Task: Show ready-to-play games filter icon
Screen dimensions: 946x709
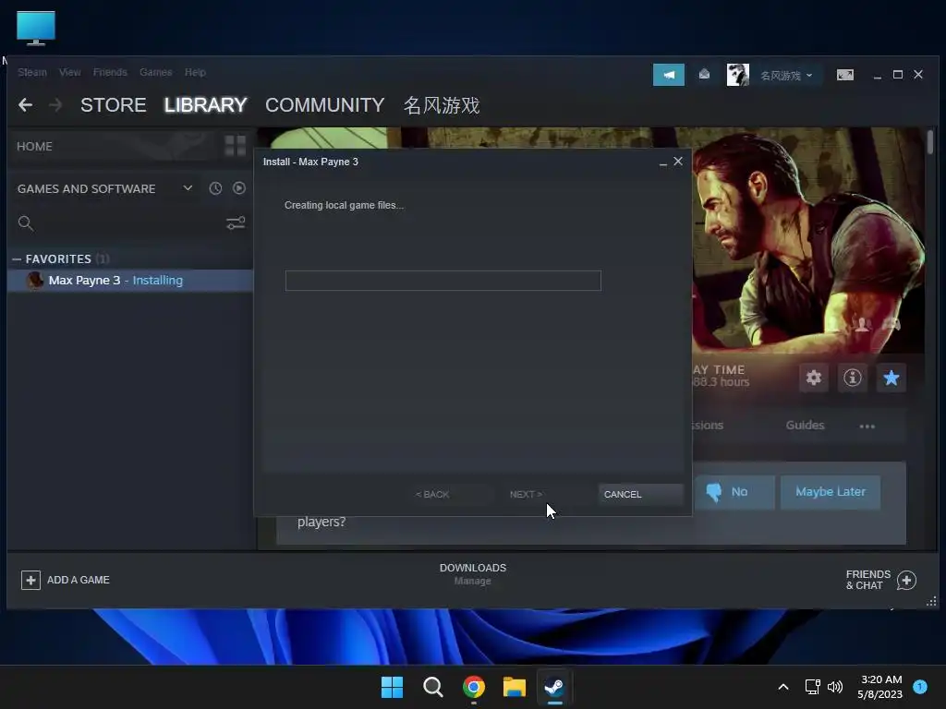Action: (x=239, y=188)
